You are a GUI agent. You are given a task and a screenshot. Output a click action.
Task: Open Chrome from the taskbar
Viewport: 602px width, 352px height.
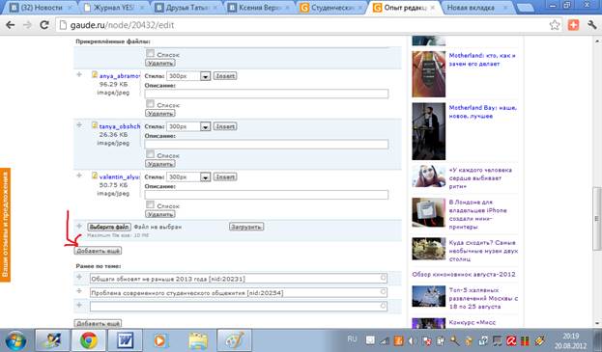tap(89, 340)
